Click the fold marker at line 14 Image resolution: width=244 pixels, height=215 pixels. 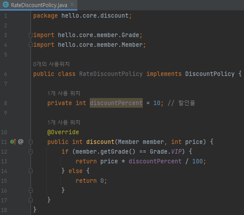click(30, 171)
